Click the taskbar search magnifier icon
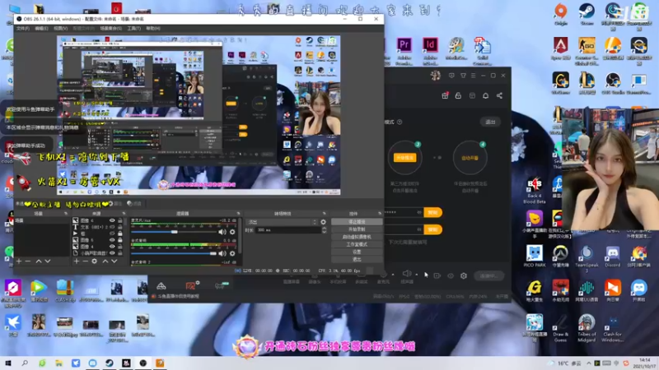659x370 pixels. click(x=25, y=363)
